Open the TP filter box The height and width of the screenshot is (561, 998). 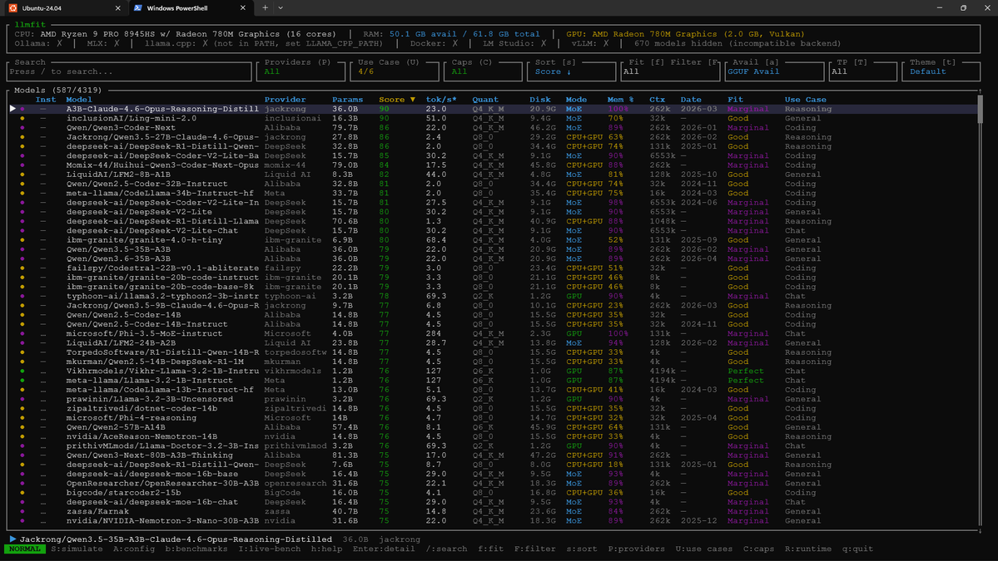click(861, 71)
